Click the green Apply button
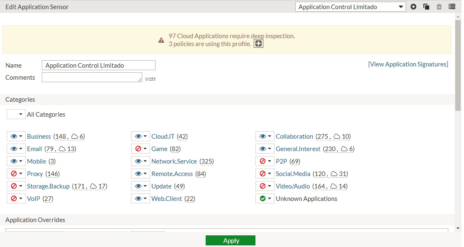Image resolution: width=464 pixels, height=247 pixels. (x=231, y=240)
